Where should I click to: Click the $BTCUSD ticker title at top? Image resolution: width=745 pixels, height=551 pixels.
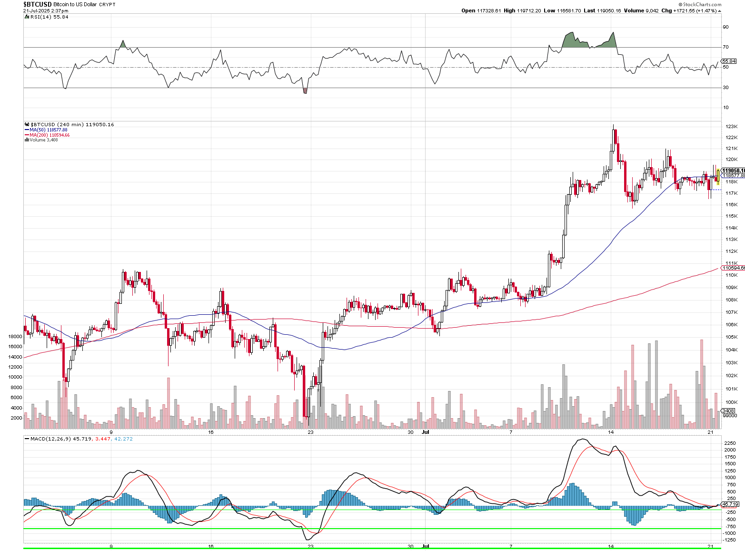(x=38, y=4)
